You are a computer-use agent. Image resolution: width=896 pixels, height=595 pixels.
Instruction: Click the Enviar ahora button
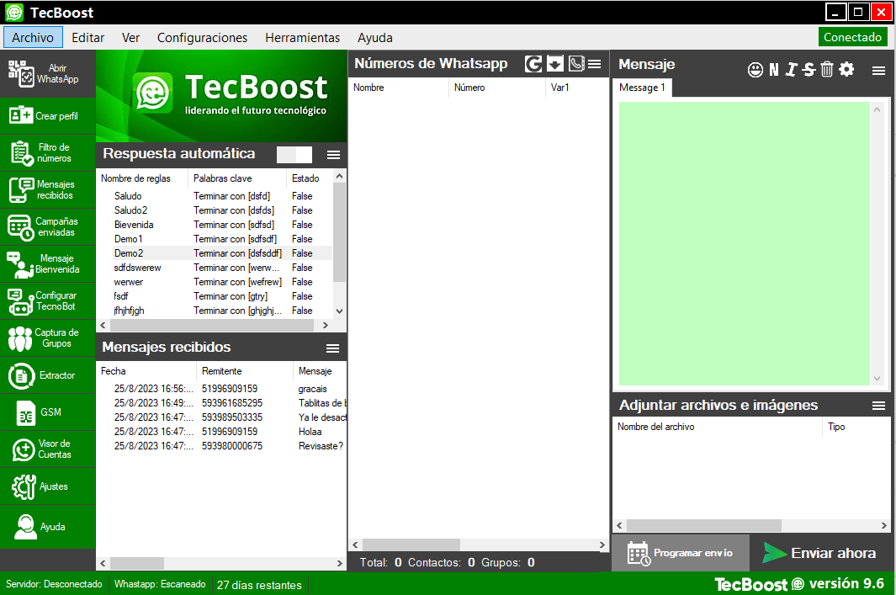(x=820, y=553)
